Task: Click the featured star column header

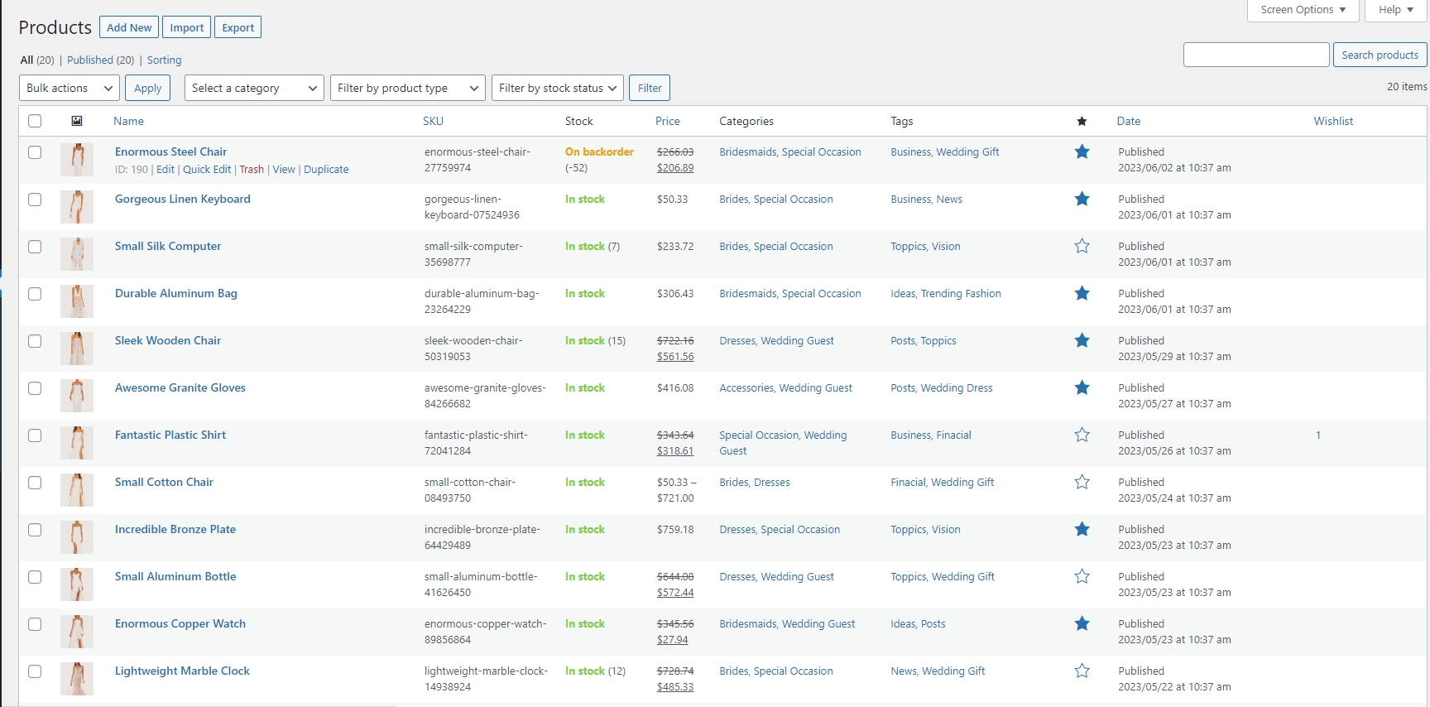Action: 1082,122
